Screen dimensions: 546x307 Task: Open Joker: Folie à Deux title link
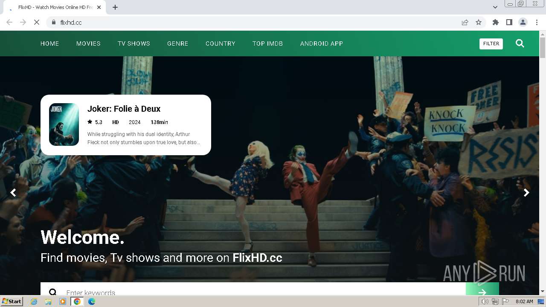(124, 109)
